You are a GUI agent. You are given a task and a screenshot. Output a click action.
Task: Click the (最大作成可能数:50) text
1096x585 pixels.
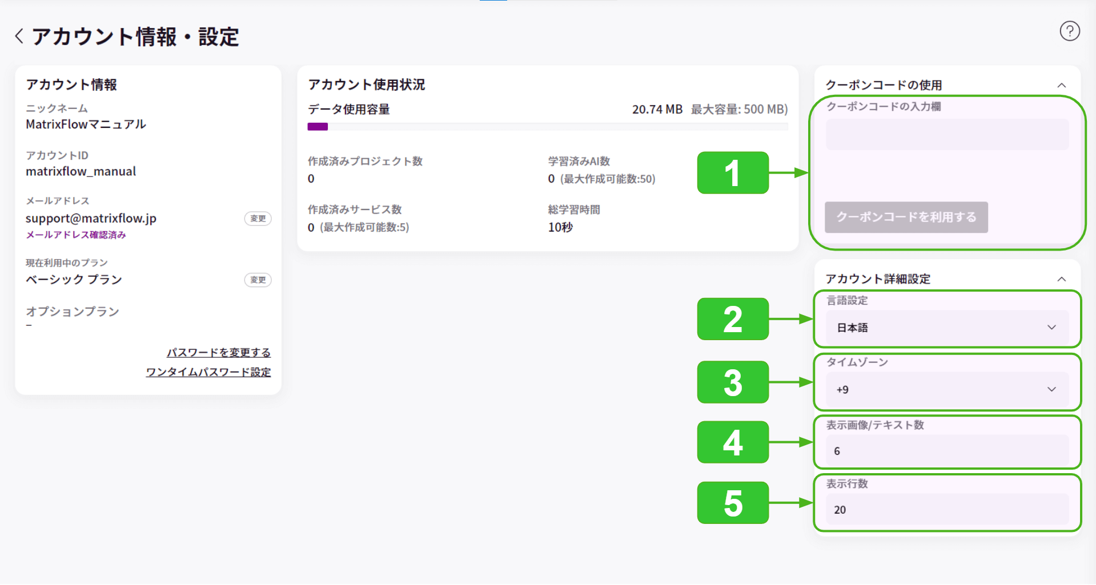coord(608,179)
